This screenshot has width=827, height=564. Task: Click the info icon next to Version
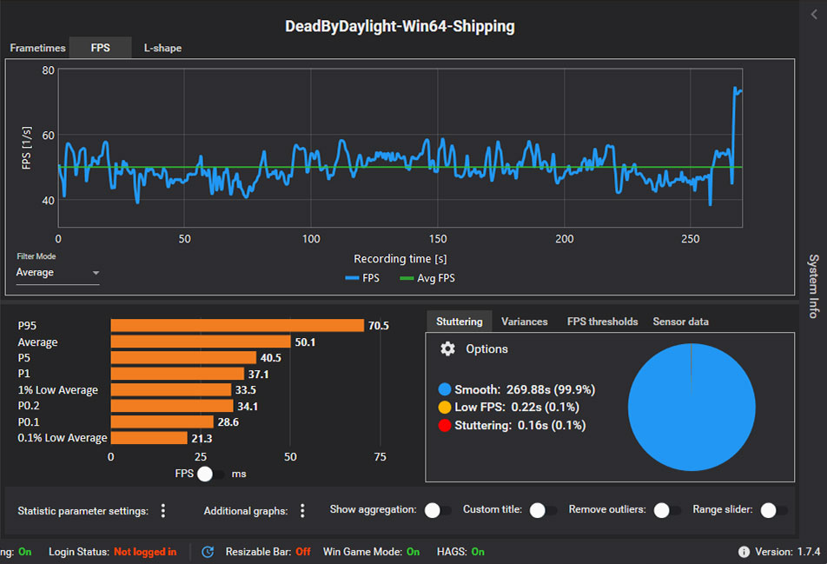coord(744,552)
